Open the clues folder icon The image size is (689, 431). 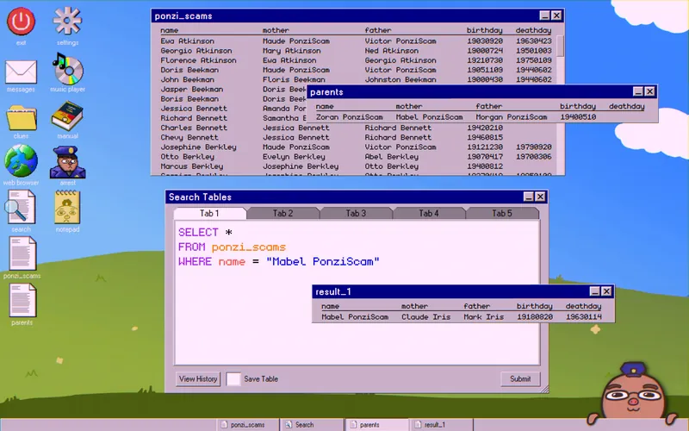point(21,117)
